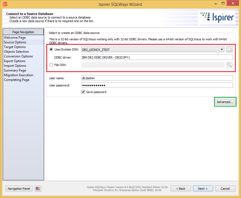Open the Welcome Page navigation entry
The width and height of the screenshot is (241, 198).
15,37
